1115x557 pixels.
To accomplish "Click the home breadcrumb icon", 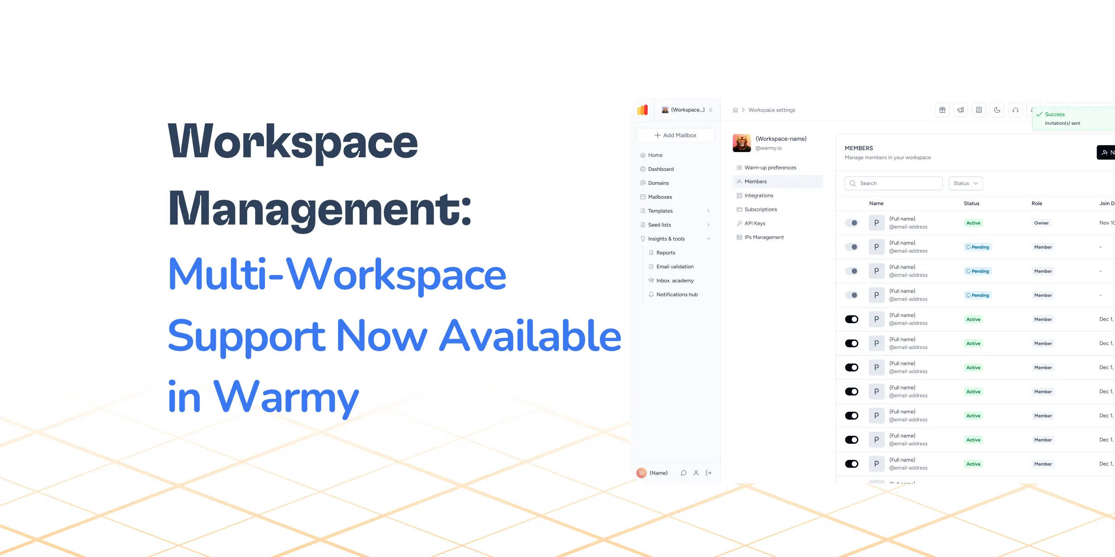I will pos(735,110).
